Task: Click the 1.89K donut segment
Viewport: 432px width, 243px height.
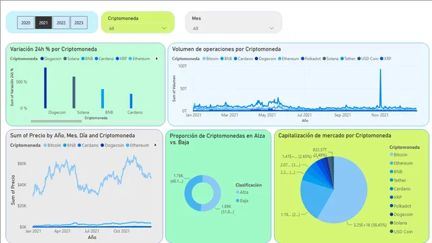Action: (217, 193)
